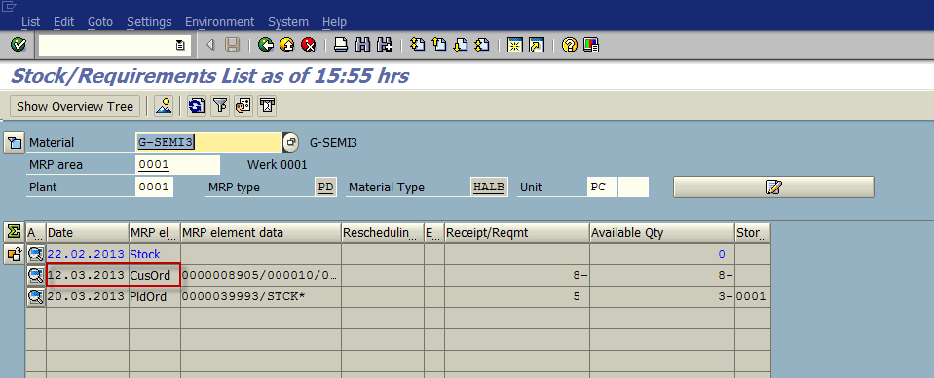Click the Plant field 0001
This screenshot has height=378, width=934.
(154, 188)
